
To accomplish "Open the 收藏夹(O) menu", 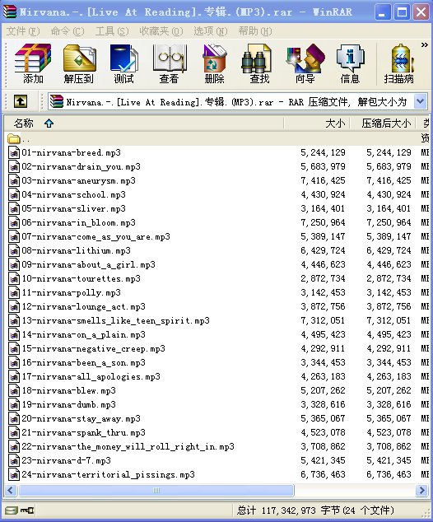I will [x=161, y=31].
